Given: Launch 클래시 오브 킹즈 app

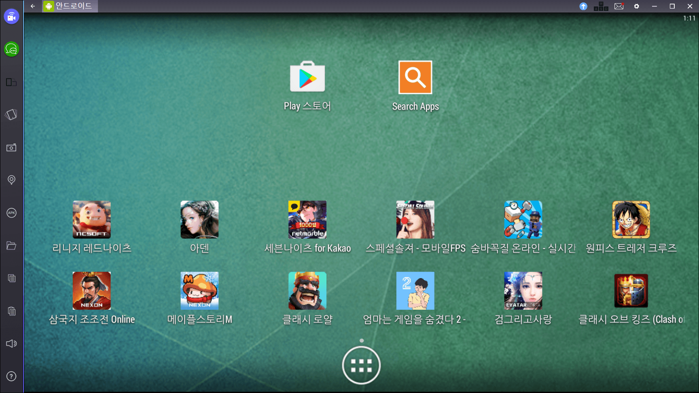Looking at the screenshot, I should [631, 291].
